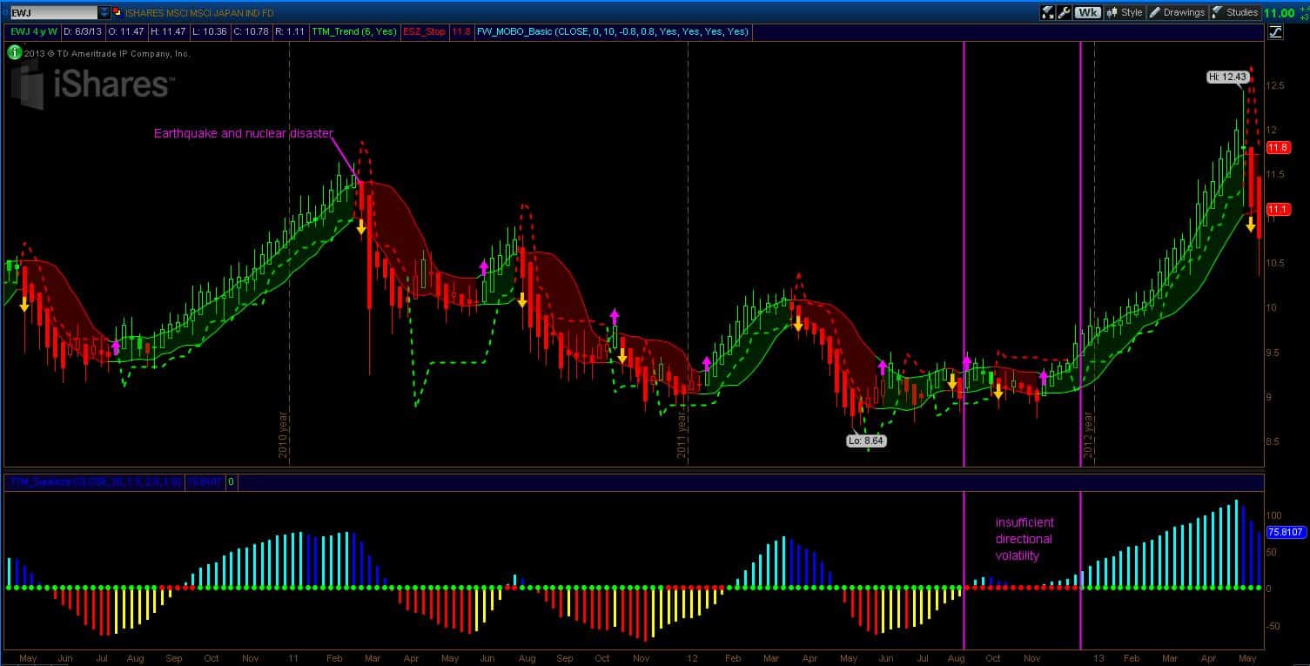The height and width of the screenshot is (666, 1310).
Task: Click the EWJ symbol input field
Action: coord(50,12)
